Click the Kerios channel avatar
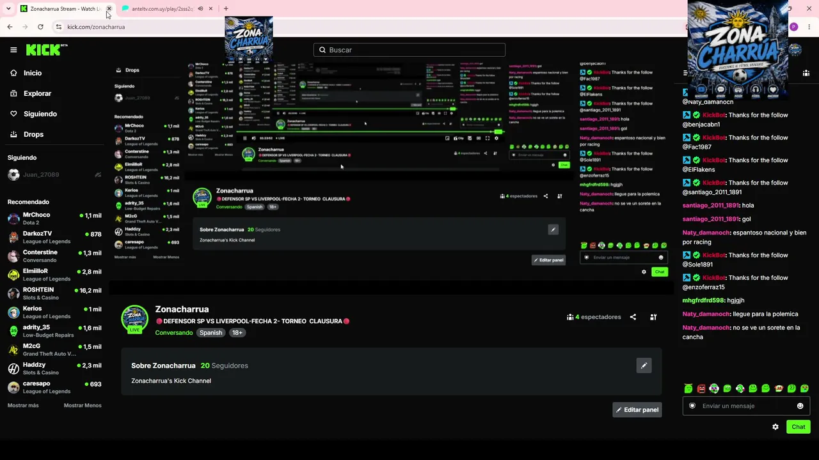Image resolution: width=819 pixels, height=460 pixels. [13, 312]
